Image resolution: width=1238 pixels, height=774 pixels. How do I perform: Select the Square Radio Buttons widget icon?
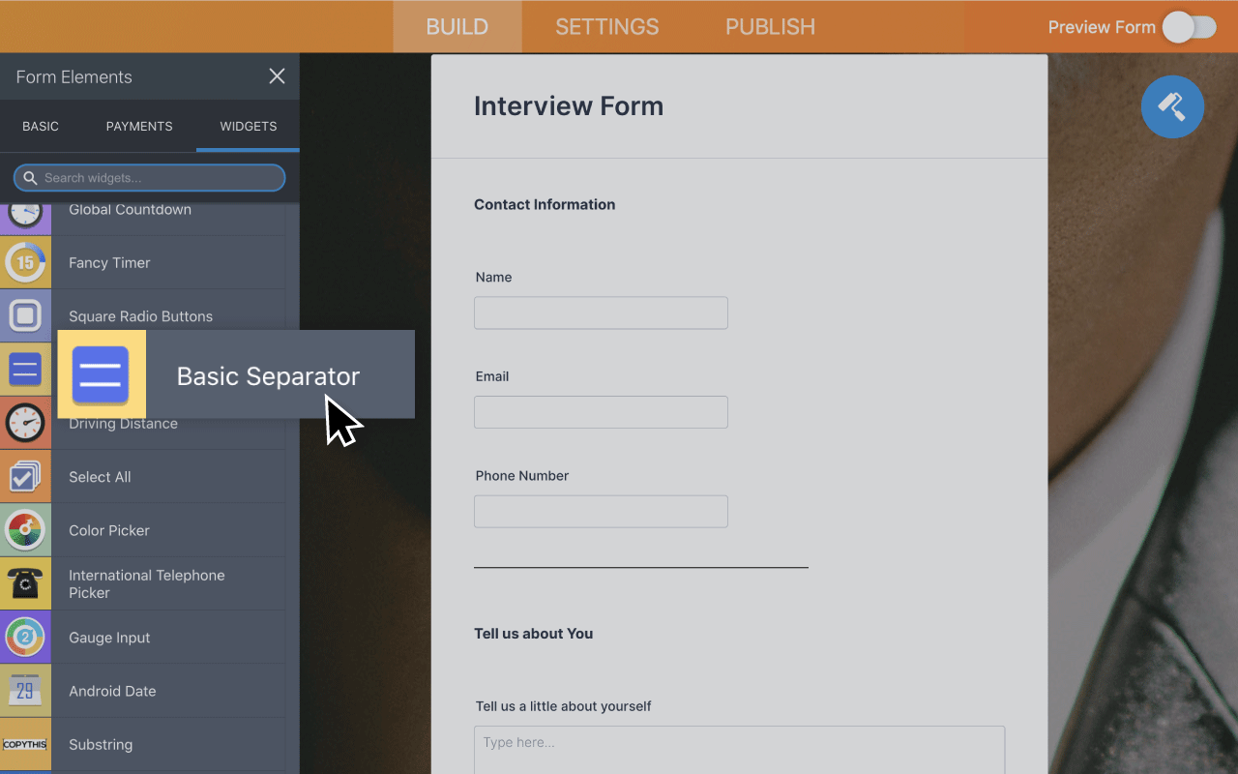tap(26, 315)
